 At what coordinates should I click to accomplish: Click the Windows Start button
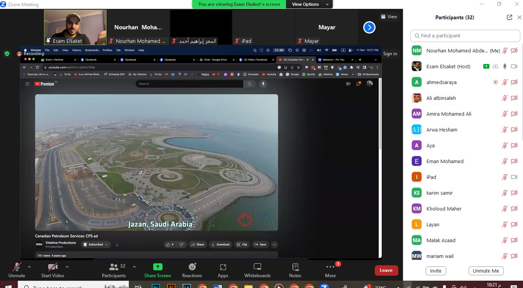(8, 286)
